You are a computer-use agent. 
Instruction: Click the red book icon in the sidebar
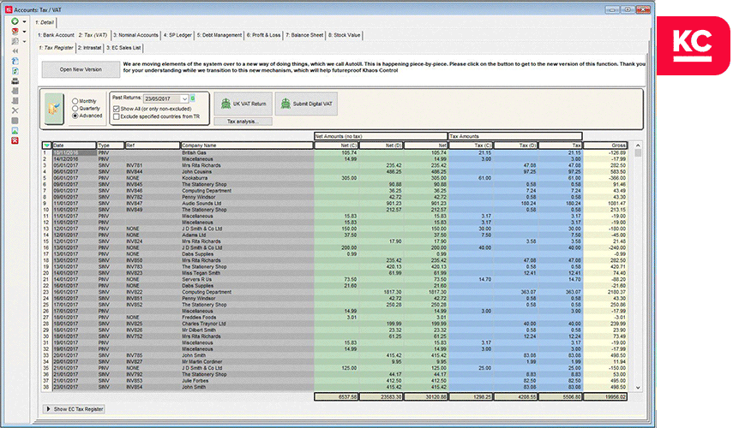pos(15,32)
